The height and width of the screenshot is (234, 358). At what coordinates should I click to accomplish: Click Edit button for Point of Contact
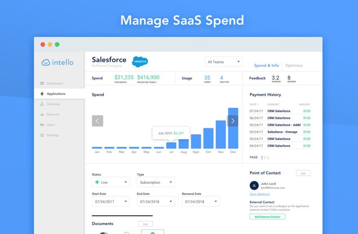coord(303,173)
